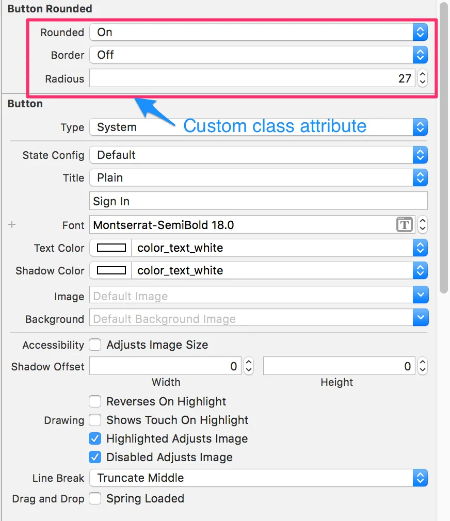This screenshot has height=521, width=450.
Task: Enable Adjusts Image Size checkbox
Action: click(95, 345)
